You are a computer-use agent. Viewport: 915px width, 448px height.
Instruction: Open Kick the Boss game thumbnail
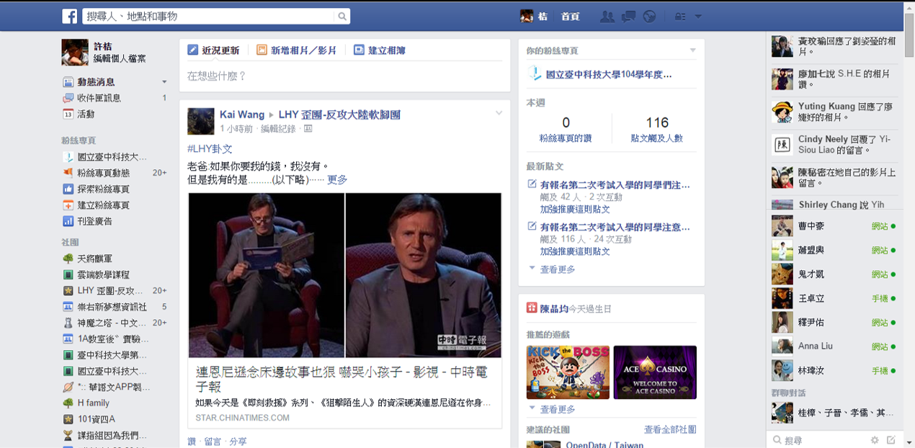[x=568, y=372]
